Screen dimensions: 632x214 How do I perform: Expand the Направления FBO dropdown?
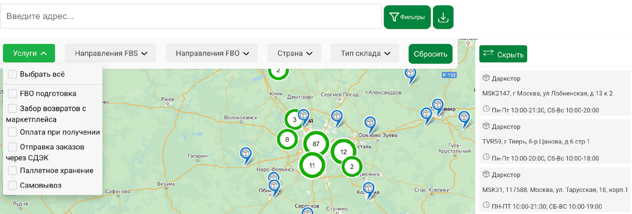(x=211, y=53)
